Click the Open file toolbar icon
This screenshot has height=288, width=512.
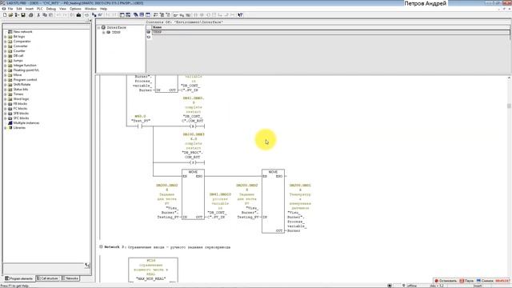tap(10, 15)
